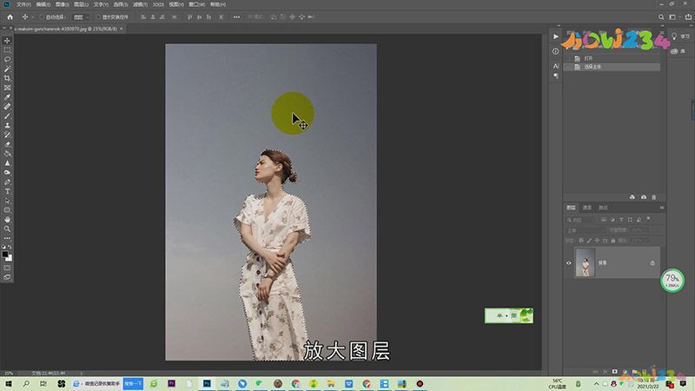Click the Home icon in options bar
Image resolution: width=695 pixels, height=391 pixels.
(x=10, y=17)
